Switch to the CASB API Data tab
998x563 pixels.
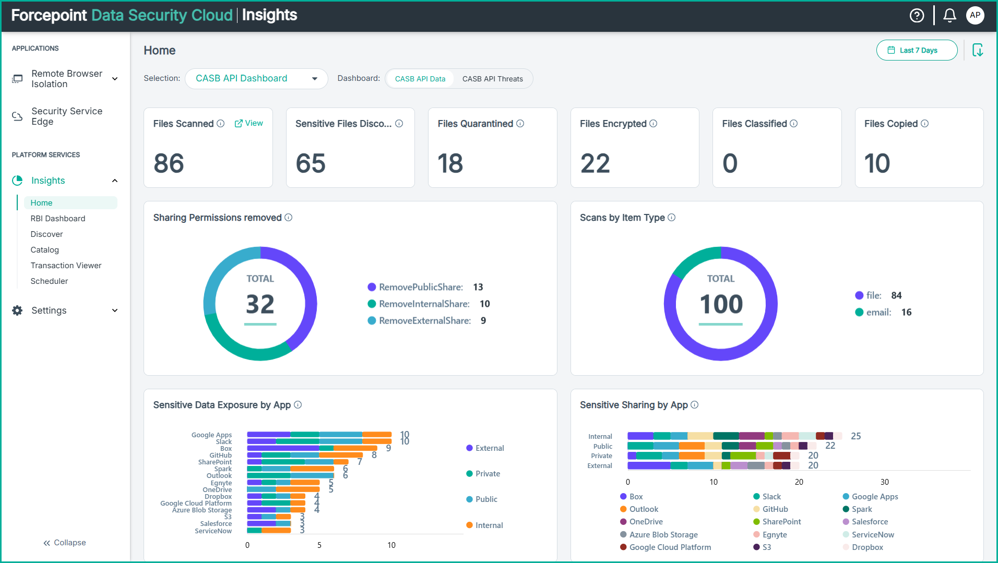pyautogui.click(x=420, y=79)
